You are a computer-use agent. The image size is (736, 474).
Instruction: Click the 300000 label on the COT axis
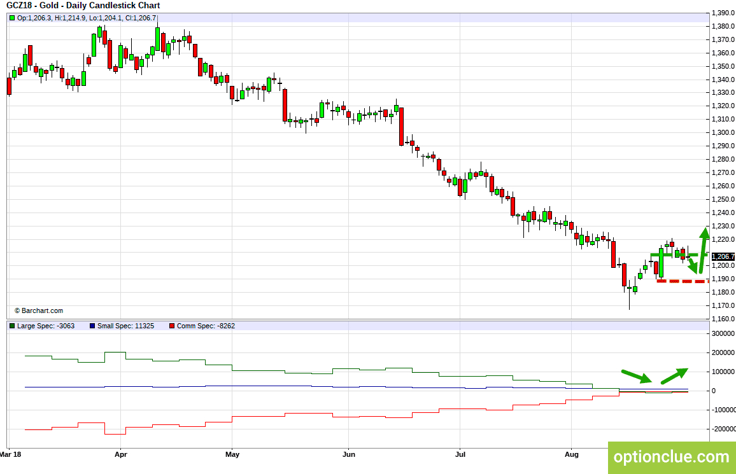723,334
